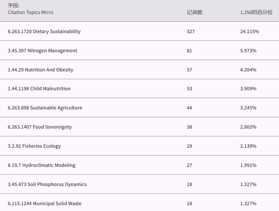Select the Dietary Sustainability row label
The width and height of the screenshot is (279, 211).
point(44,31)
